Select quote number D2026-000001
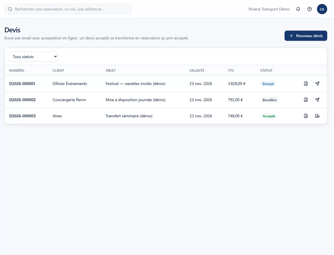Viewport: 334px width, 255px height. (x=22, y=84)
